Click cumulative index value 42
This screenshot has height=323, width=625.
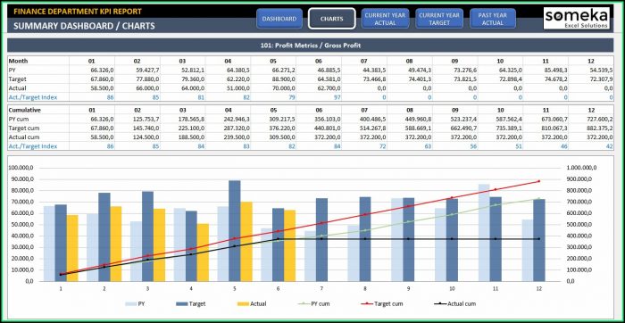click(610, 146)
